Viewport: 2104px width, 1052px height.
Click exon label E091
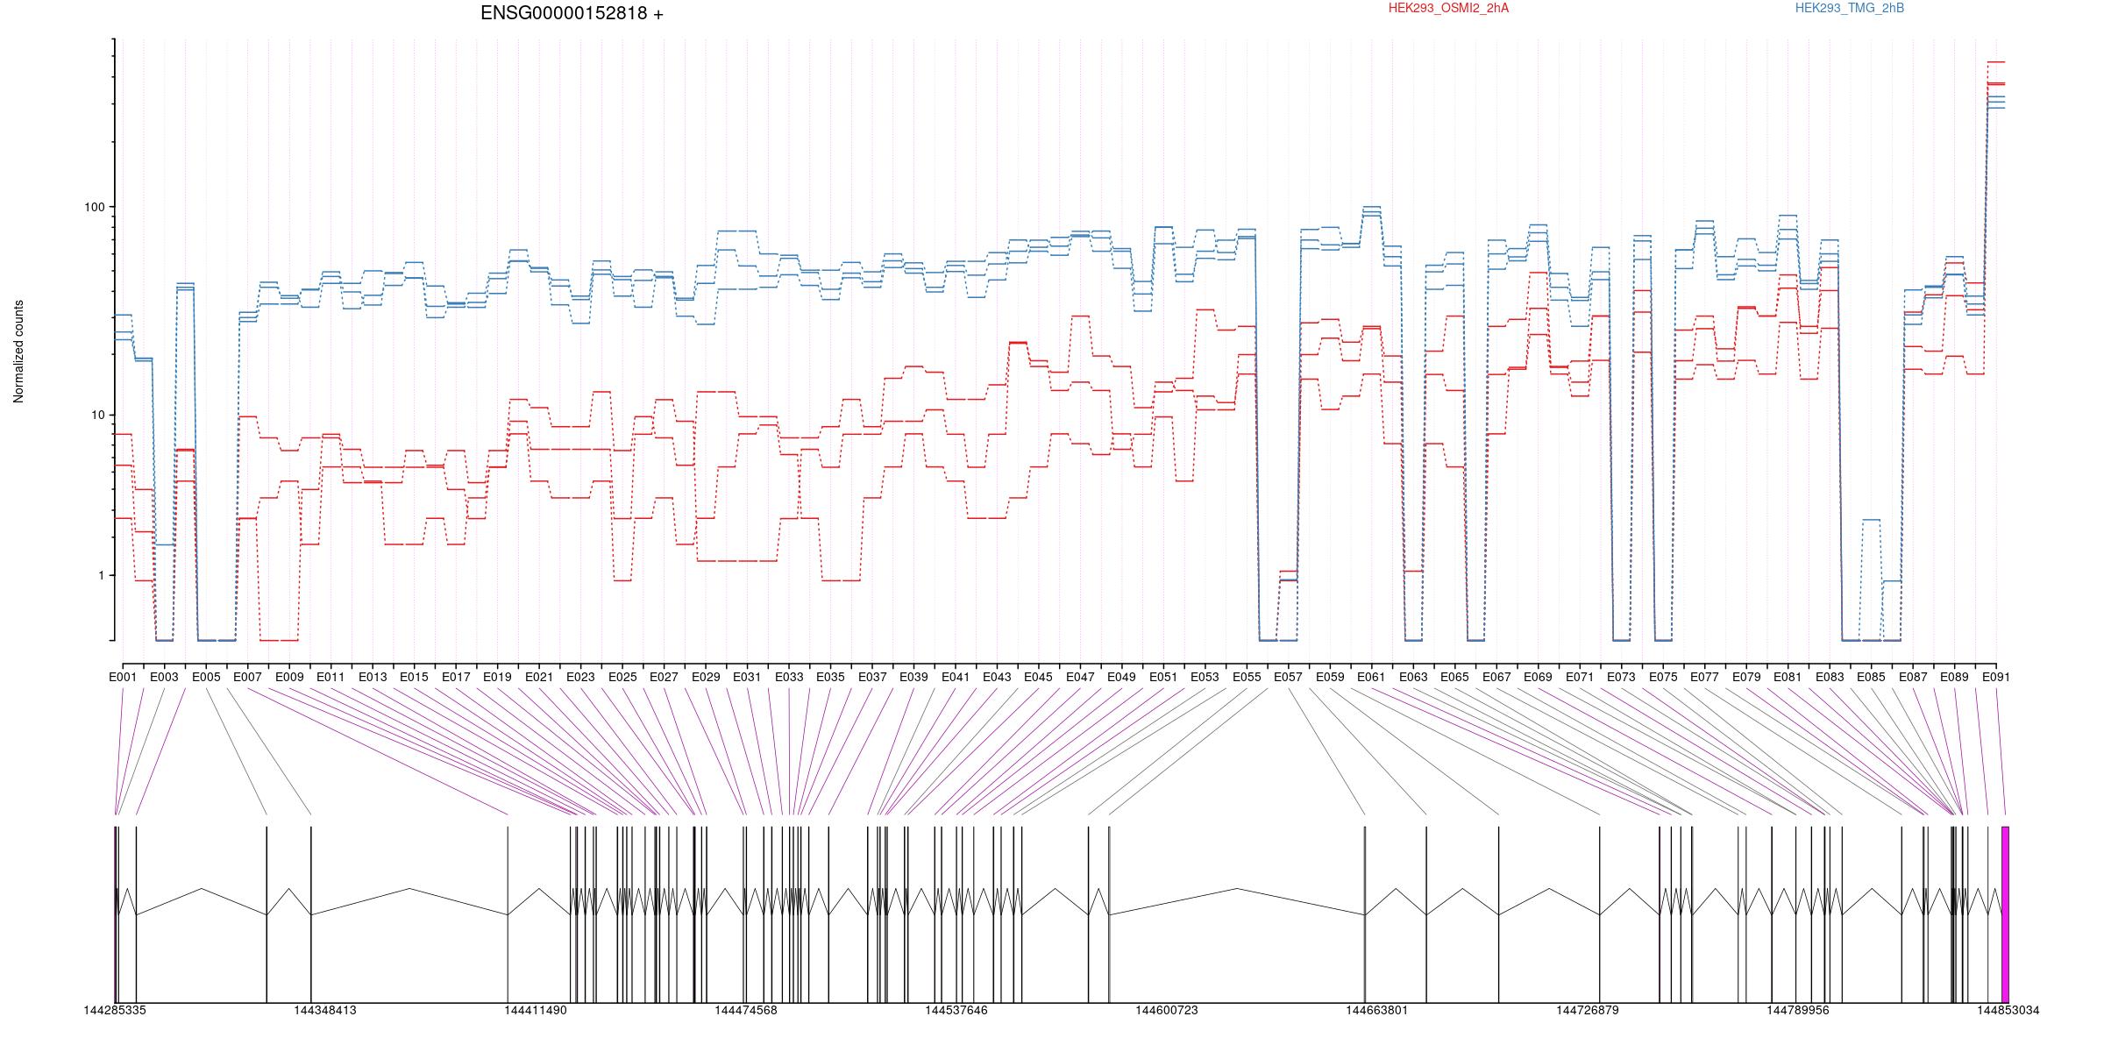coord(1996,677)
